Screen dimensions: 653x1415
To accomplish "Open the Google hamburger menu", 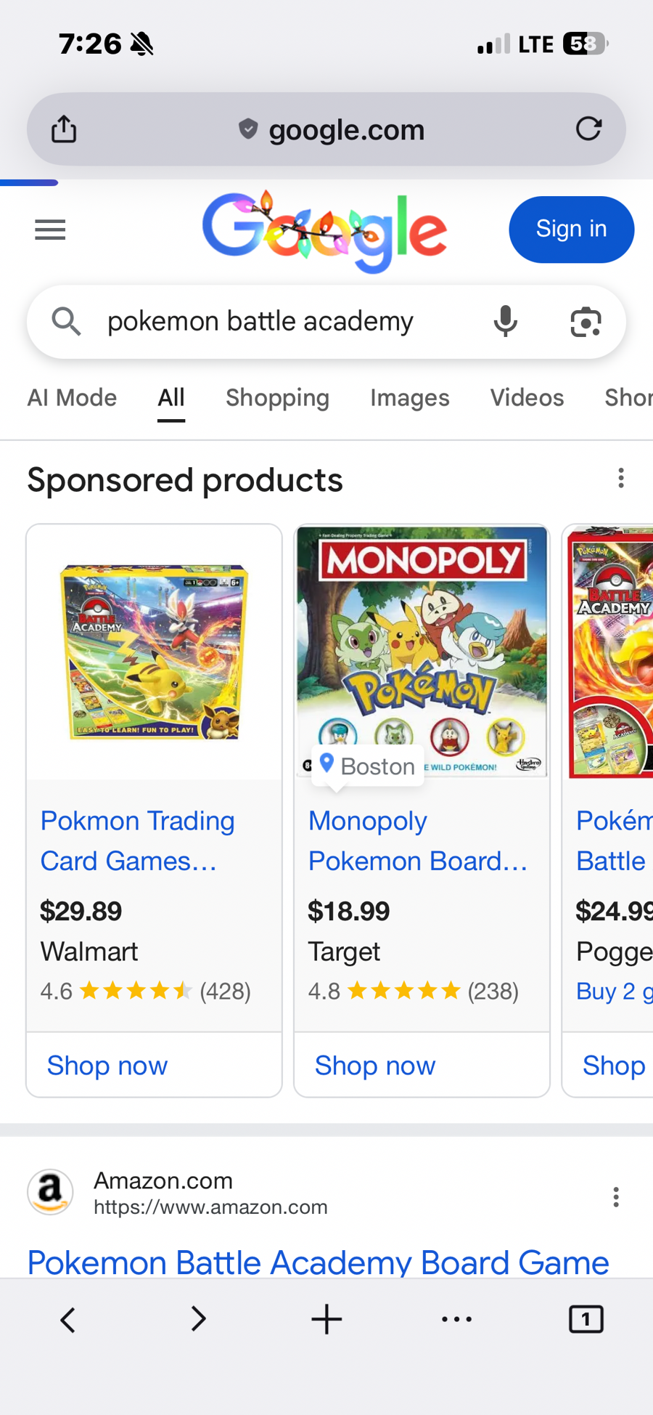I will pyautogui.click(x=50, y=230).
